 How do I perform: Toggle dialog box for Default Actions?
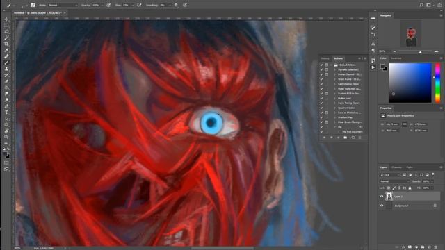pos(327,65)
